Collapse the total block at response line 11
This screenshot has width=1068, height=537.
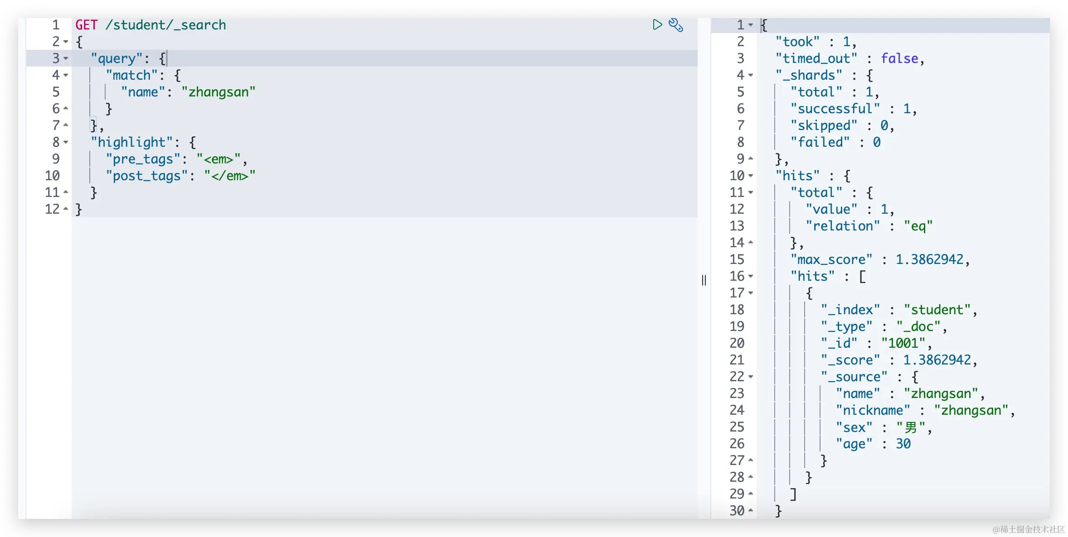pos(751,192)
